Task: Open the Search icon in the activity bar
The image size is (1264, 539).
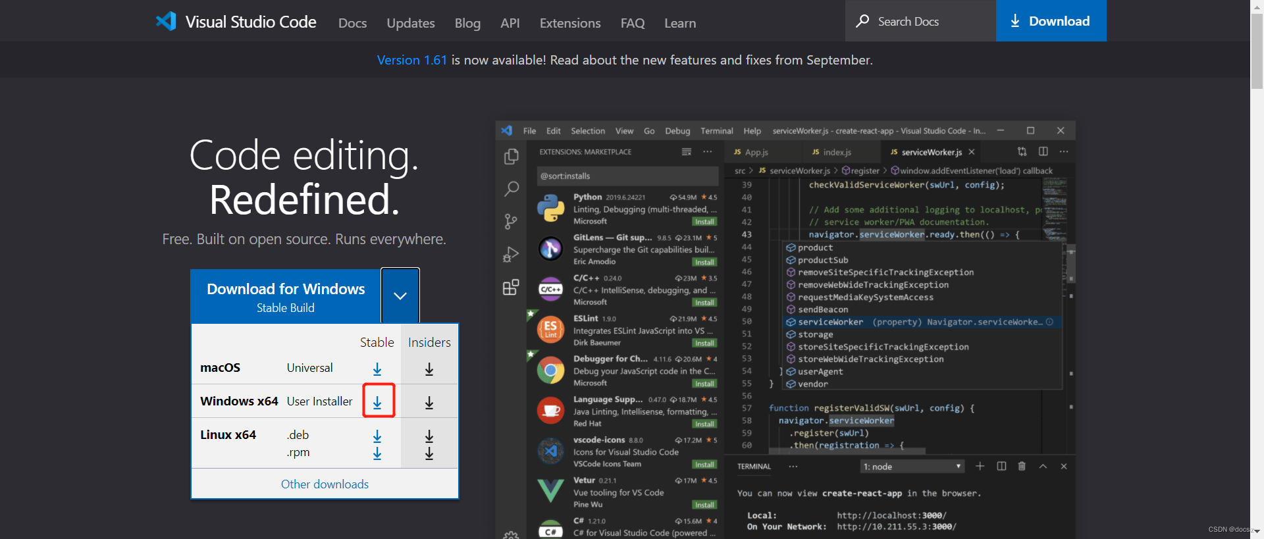Action: [511, 189]
